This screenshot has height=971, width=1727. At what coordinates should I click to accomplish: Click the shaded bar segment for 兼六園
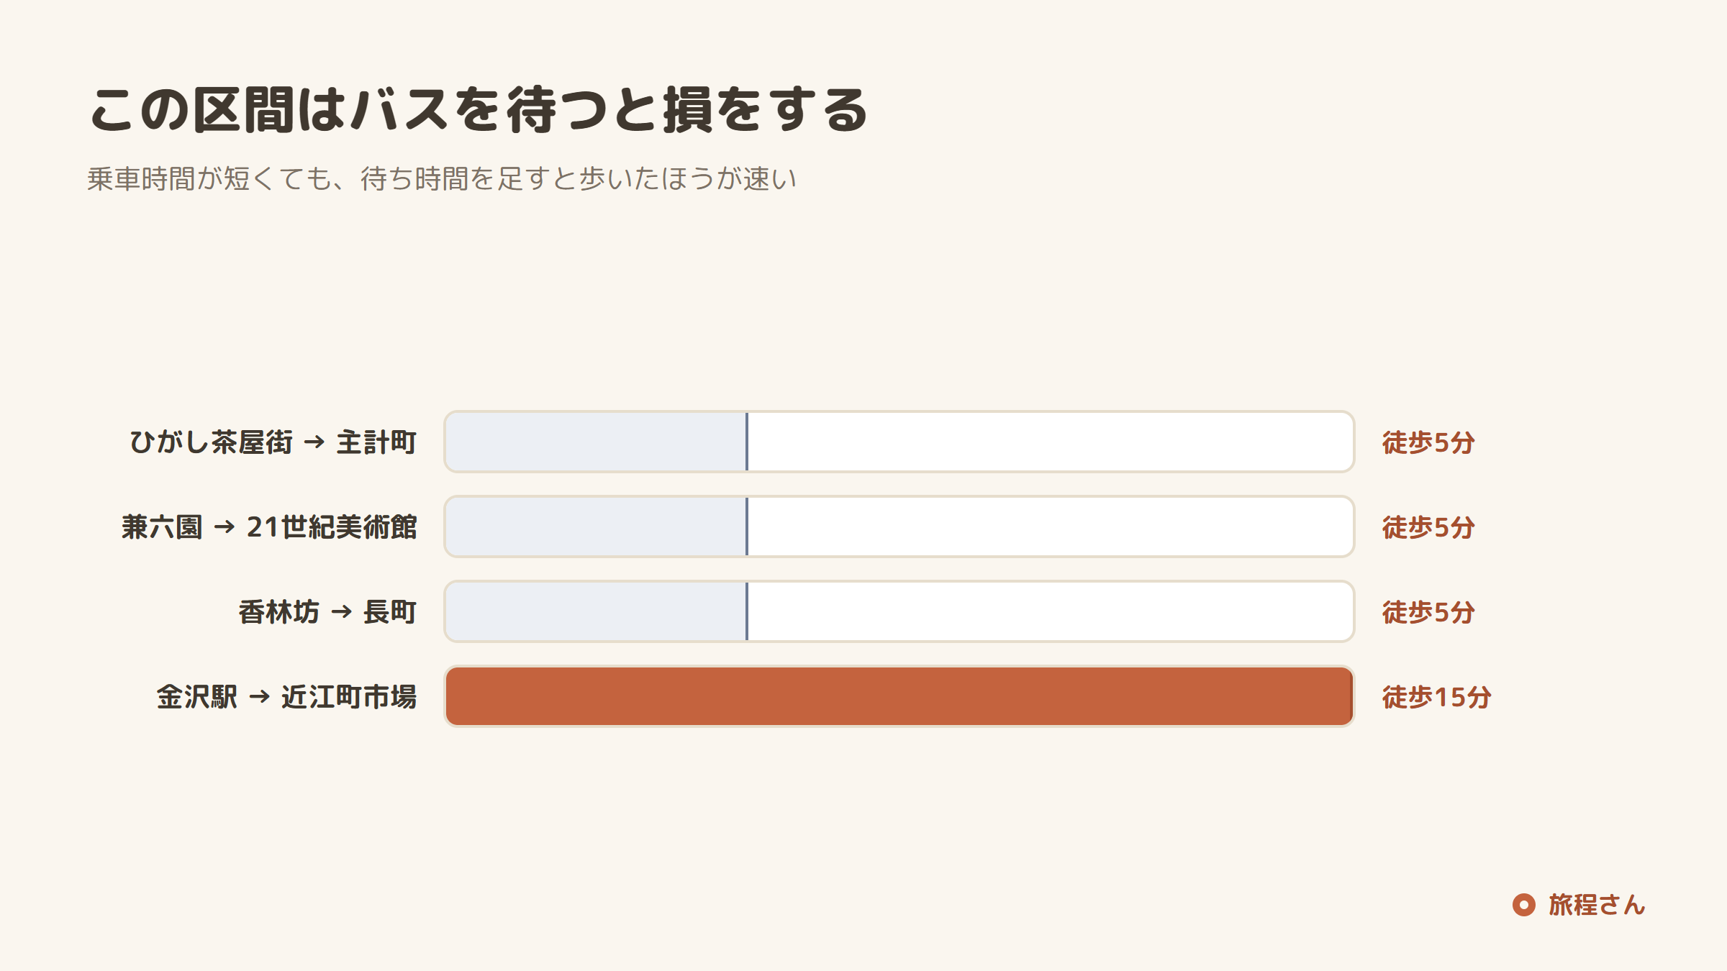point(596,526)
